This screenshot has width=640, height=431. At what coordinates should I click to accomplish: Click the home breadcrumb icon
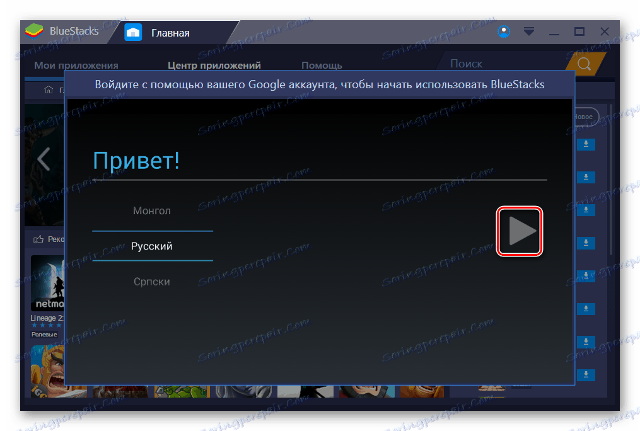[x=49, y=89]
